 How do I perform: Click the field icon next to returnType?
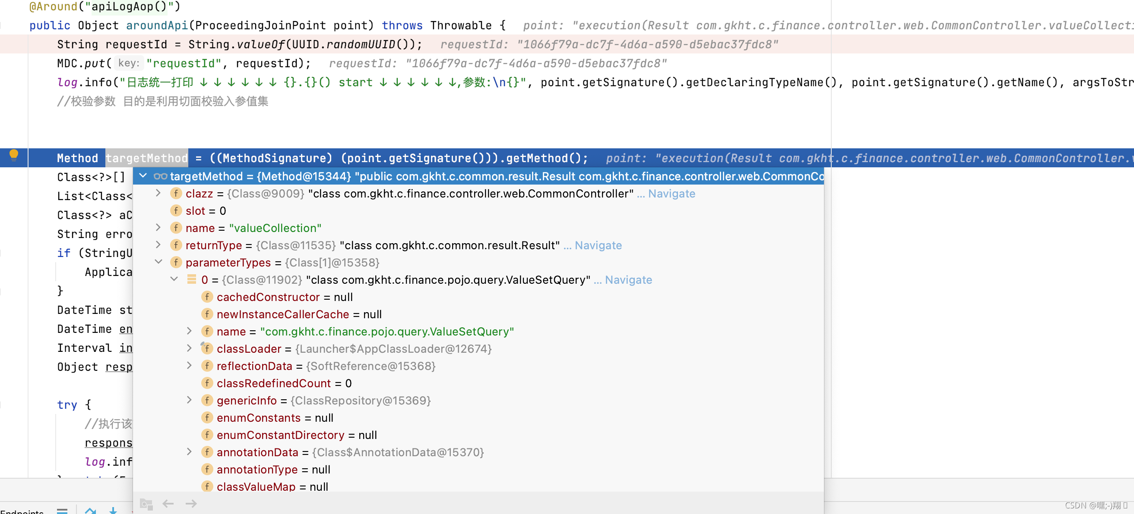point(176,245)
